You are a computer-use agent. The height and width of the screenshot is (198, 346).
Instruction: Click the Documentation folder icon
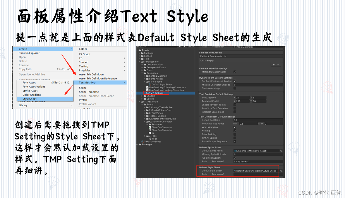(145, 65)
